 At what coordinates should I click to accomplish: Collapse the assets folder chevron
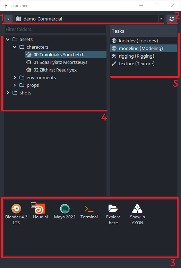(8, 40)
